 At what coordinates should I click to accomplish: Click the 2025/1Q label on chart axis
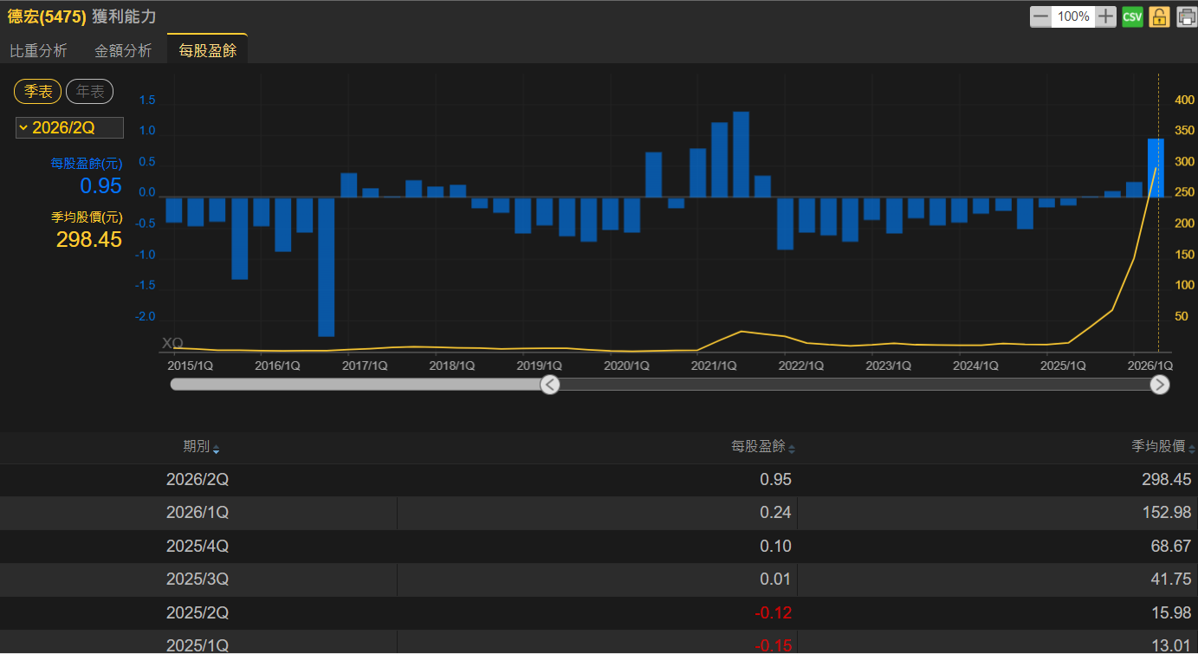click(1063, 366)
